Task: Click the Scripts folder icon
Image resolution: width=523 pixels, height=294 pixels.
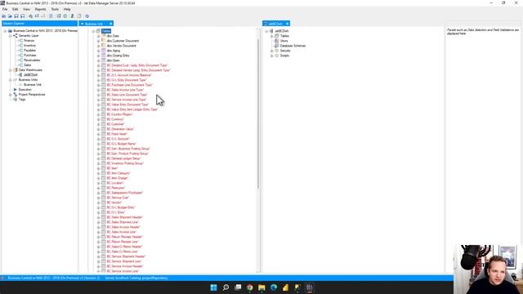Action: tap(276, 56)
